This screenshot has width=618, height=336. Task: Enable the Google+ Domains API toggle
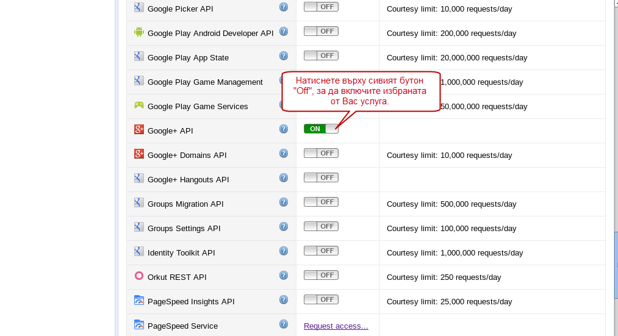tap(321, 153)
